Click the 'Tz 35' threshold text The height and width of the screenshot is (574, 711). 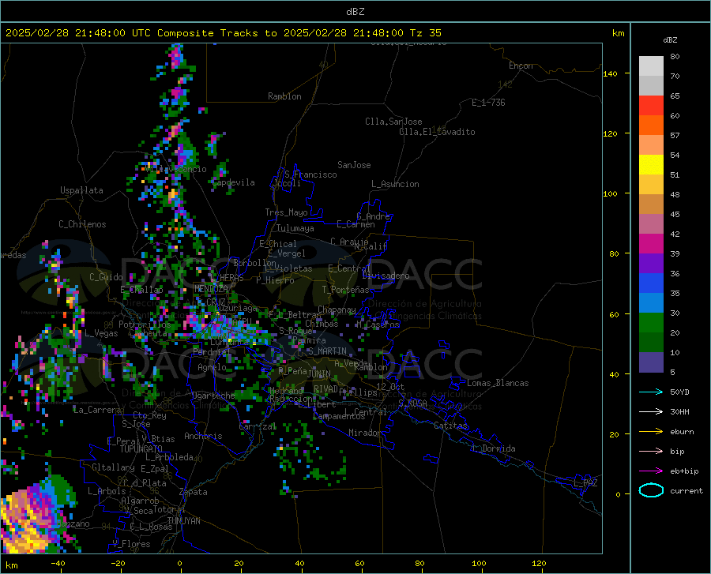coord(425,33)
